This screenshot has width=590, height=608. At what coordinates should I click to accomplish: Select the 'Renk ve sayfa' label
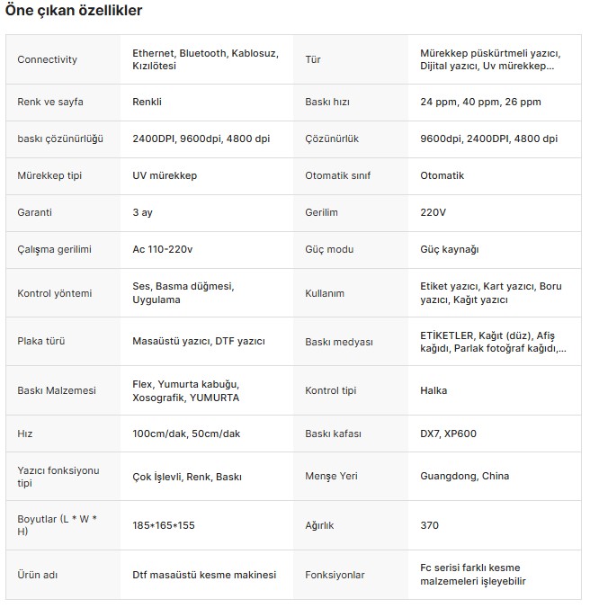coord(50,102)
